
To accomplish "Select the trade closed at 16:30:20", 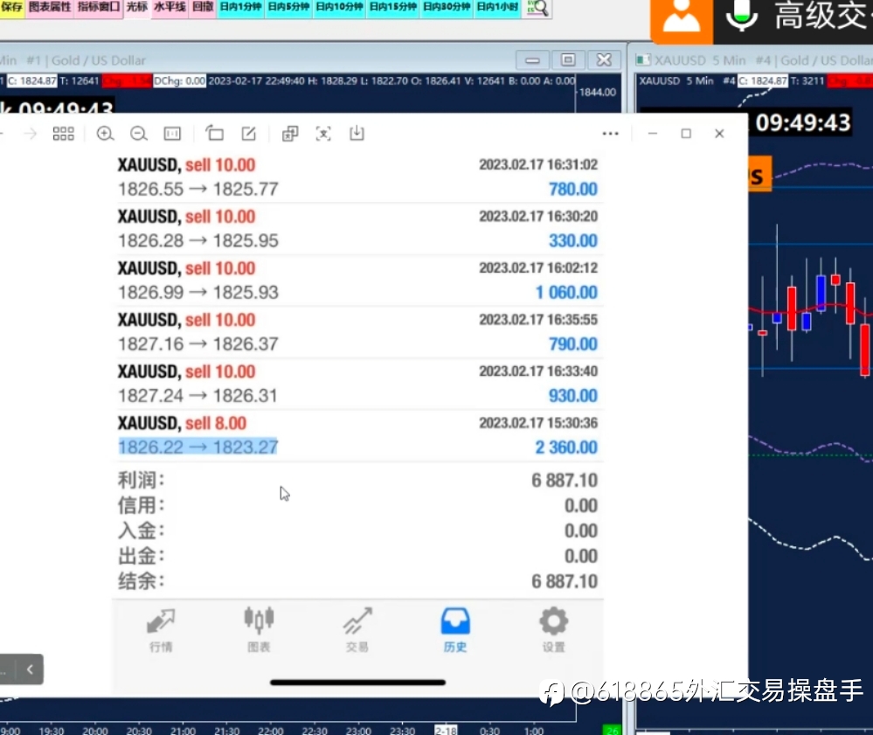I will pyautogui.click(x=357, y=229).
